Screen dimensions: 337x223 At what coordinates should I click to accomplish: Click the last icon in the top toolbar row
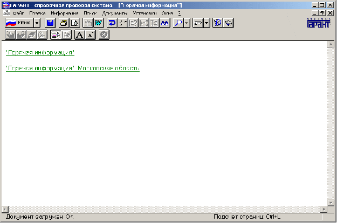[229, 23]
